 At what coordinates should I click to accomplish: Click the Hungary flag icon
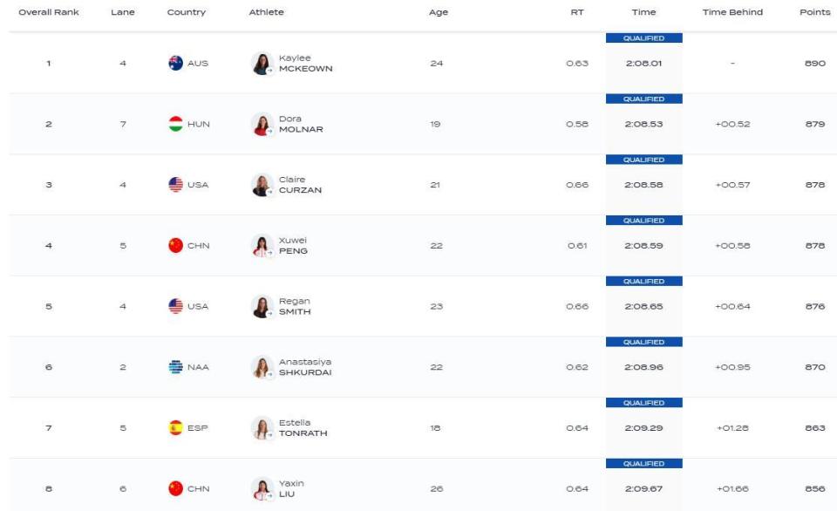[175, 124]
